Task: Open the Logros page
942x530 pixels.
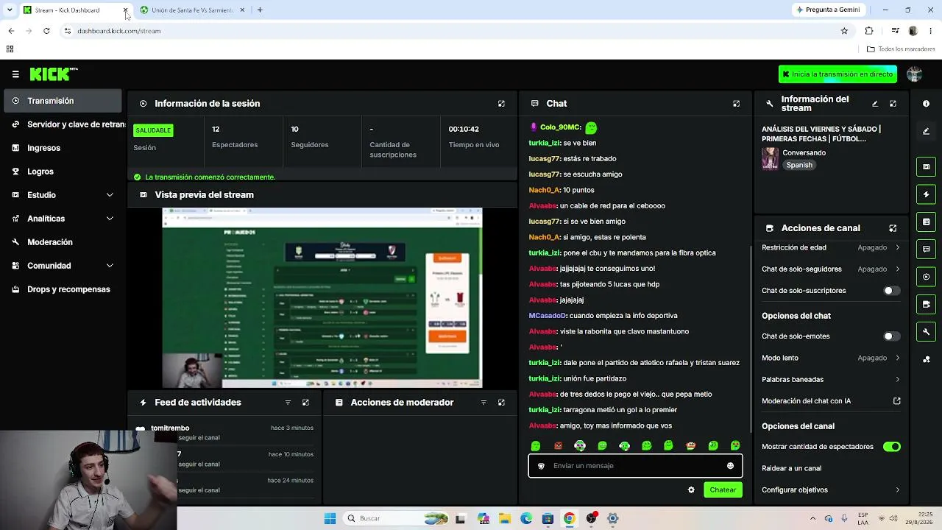Action: pyautogui.click(x=63, y=172)
